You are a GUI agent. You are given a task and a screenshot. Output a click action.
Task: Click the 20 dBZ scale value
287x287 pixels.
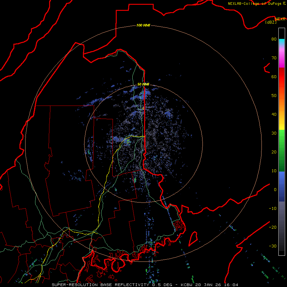(274, 152)
